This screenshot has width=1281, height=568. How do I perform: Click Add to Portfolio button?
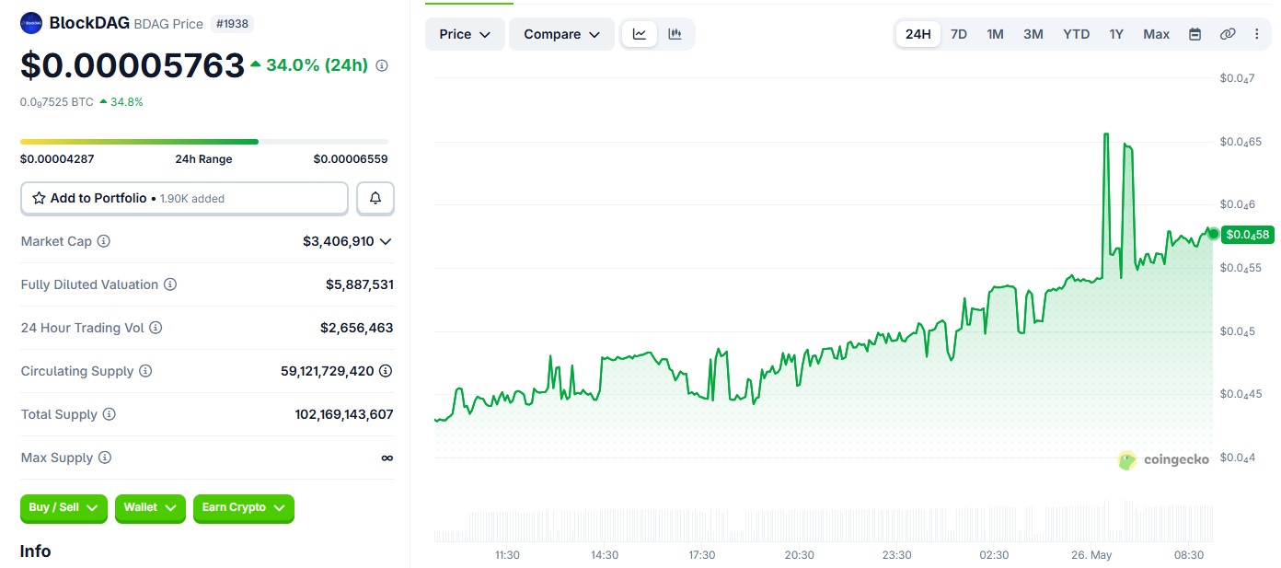click(x=184, y=198)
